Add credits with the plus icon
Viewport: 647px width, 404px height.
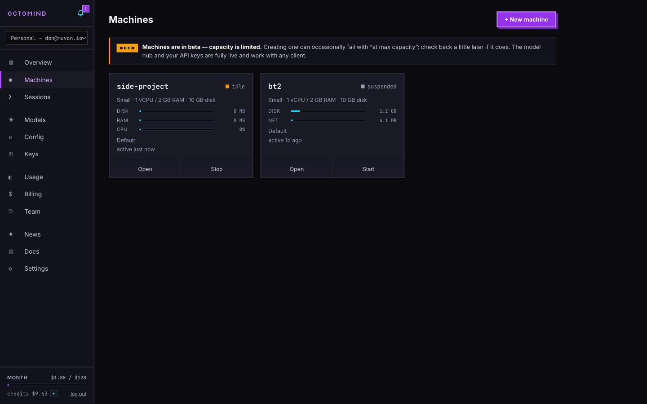pyautogui.click(x=54, y=394)
